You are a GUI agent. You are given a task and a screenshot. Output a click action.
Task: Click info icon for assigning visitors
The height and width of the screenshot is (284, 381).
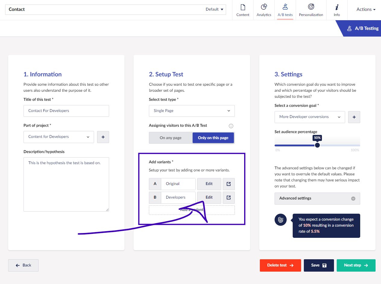pos(231,126)
